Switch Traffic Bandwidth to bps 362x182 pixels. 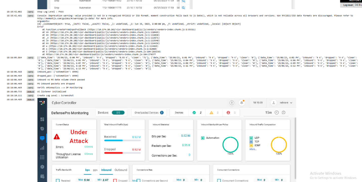point(88,170)
